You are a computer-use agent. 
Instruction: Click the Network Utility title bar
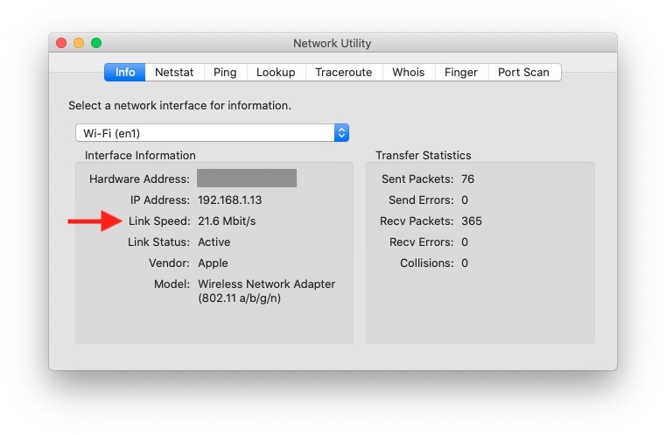pos(333,43)
